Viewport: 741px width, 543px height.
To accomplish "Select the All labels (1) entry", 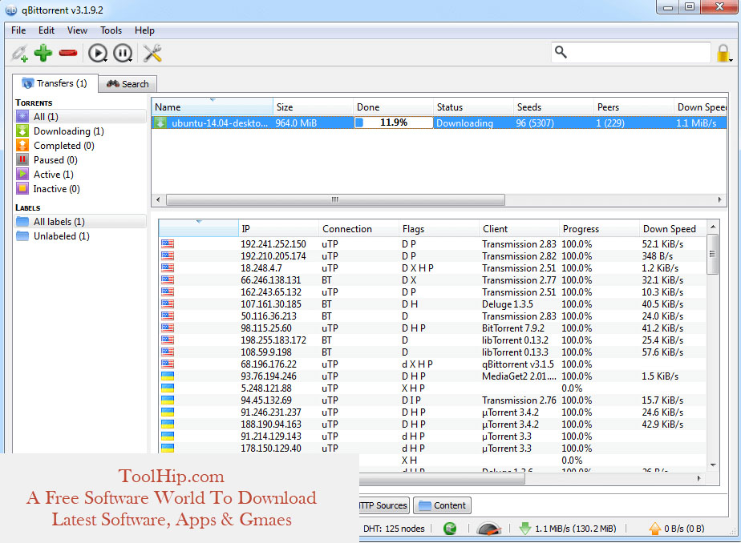I will pyautogui.click(x=80, y=222).
